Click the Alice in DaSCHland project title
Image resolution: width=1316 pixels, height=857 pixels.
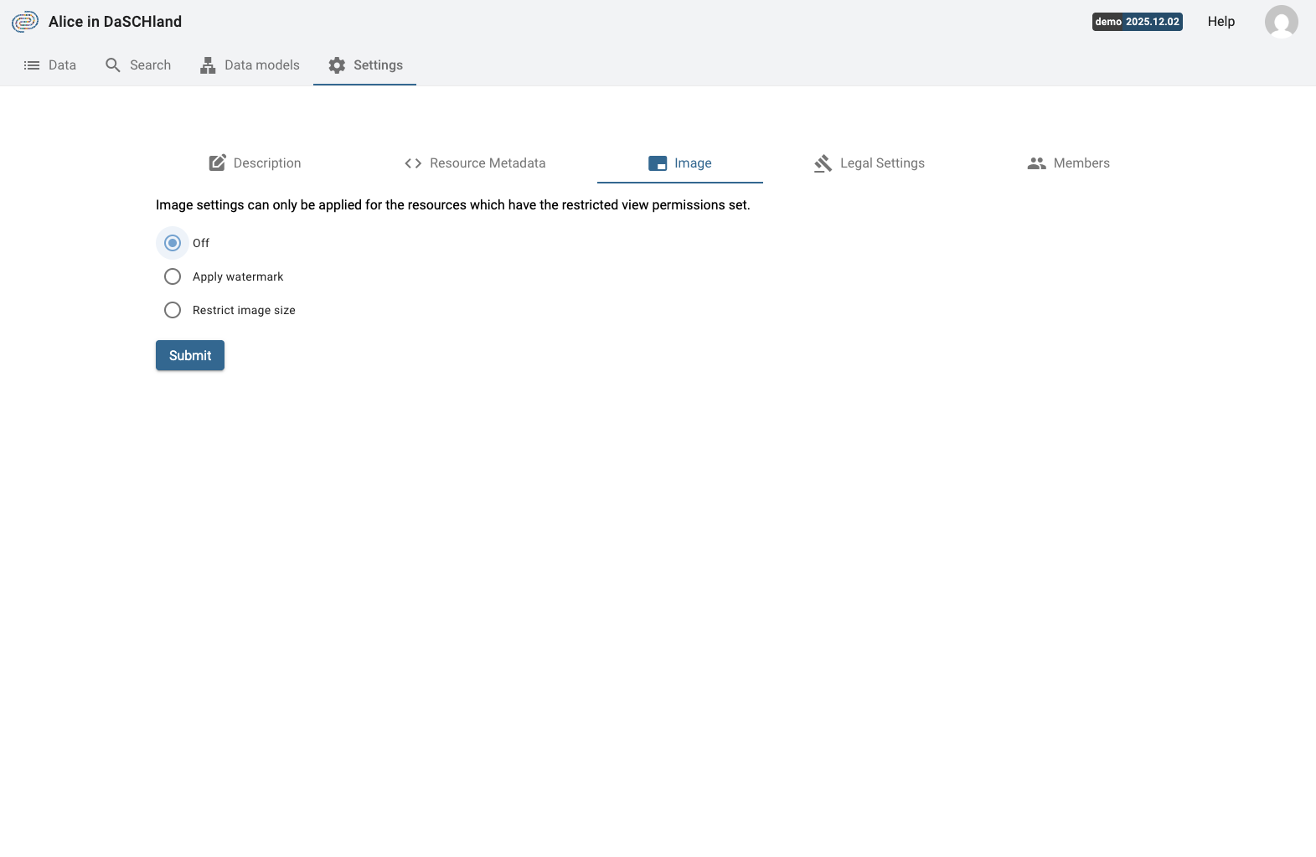(x=115, y=22)
